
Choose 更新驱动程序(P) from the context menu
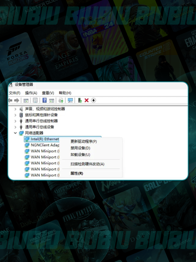[84, 141]
